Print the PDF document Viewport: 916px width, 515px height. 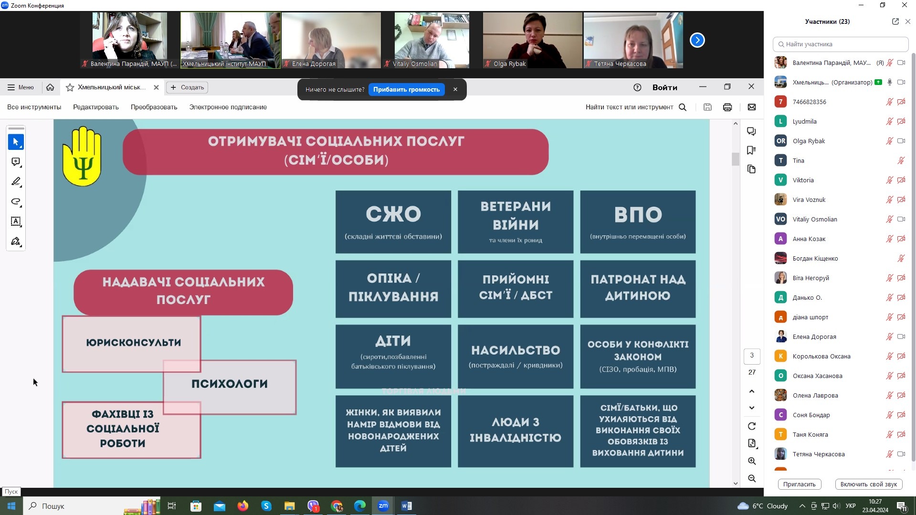point(727,107)
